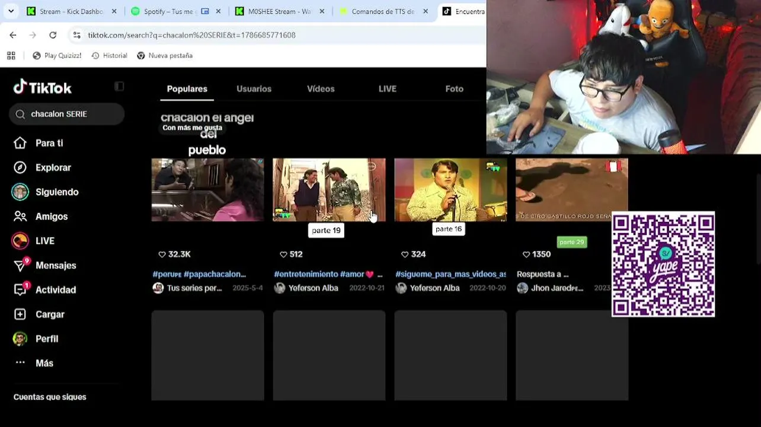Open the Historial bookmark

pos(109,55)
